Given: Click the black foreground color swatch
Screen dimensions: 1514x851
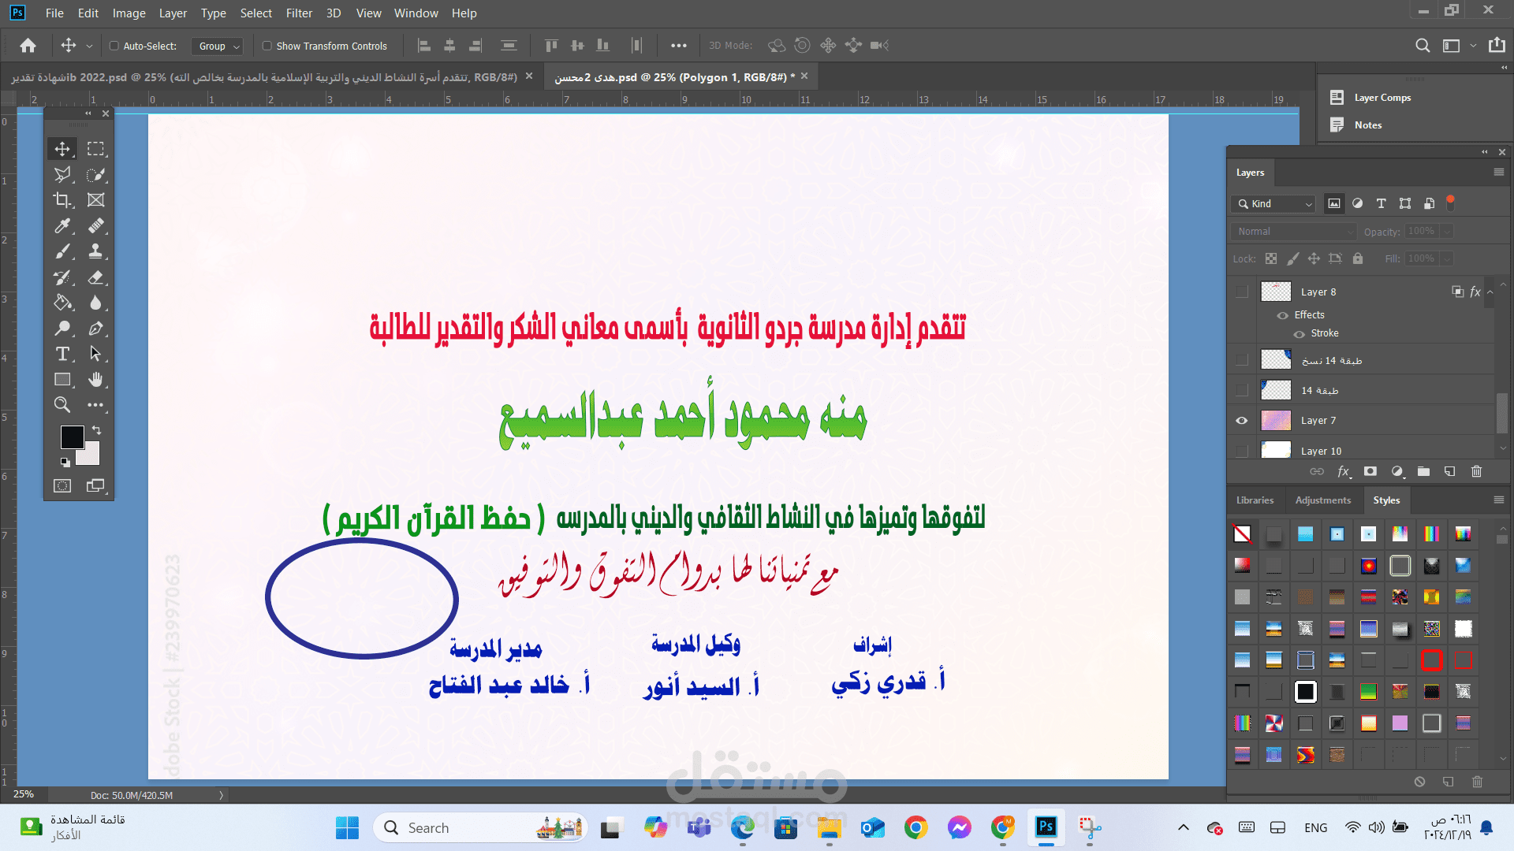Looking at the screenshot, I should pos(72,437).
